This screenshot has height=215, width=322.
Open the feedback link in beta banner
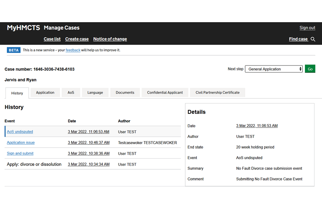tap(73, 50)
